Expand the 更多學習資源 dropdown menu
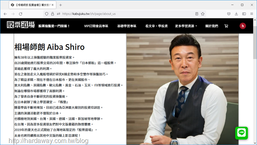257x145 pixels. point(186,26)
